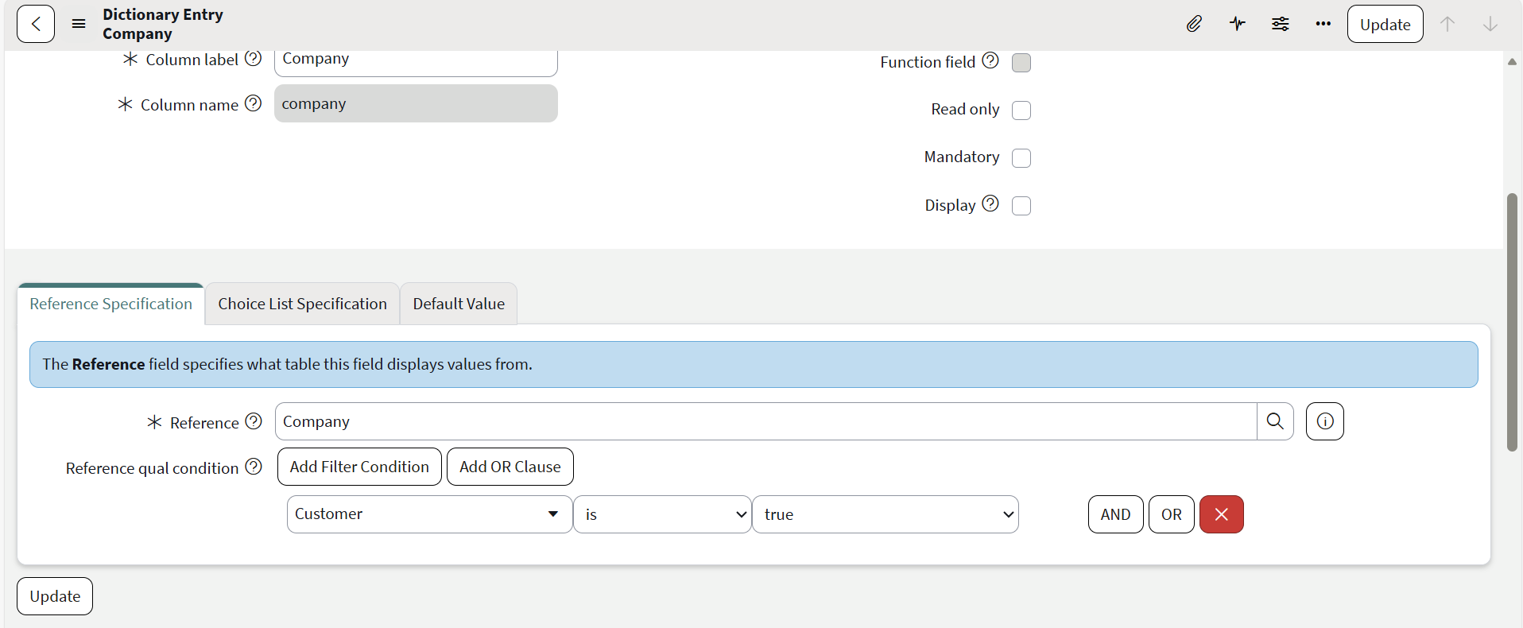
Task: Check the Mandatory checkbox
Action: point(1021,158)
